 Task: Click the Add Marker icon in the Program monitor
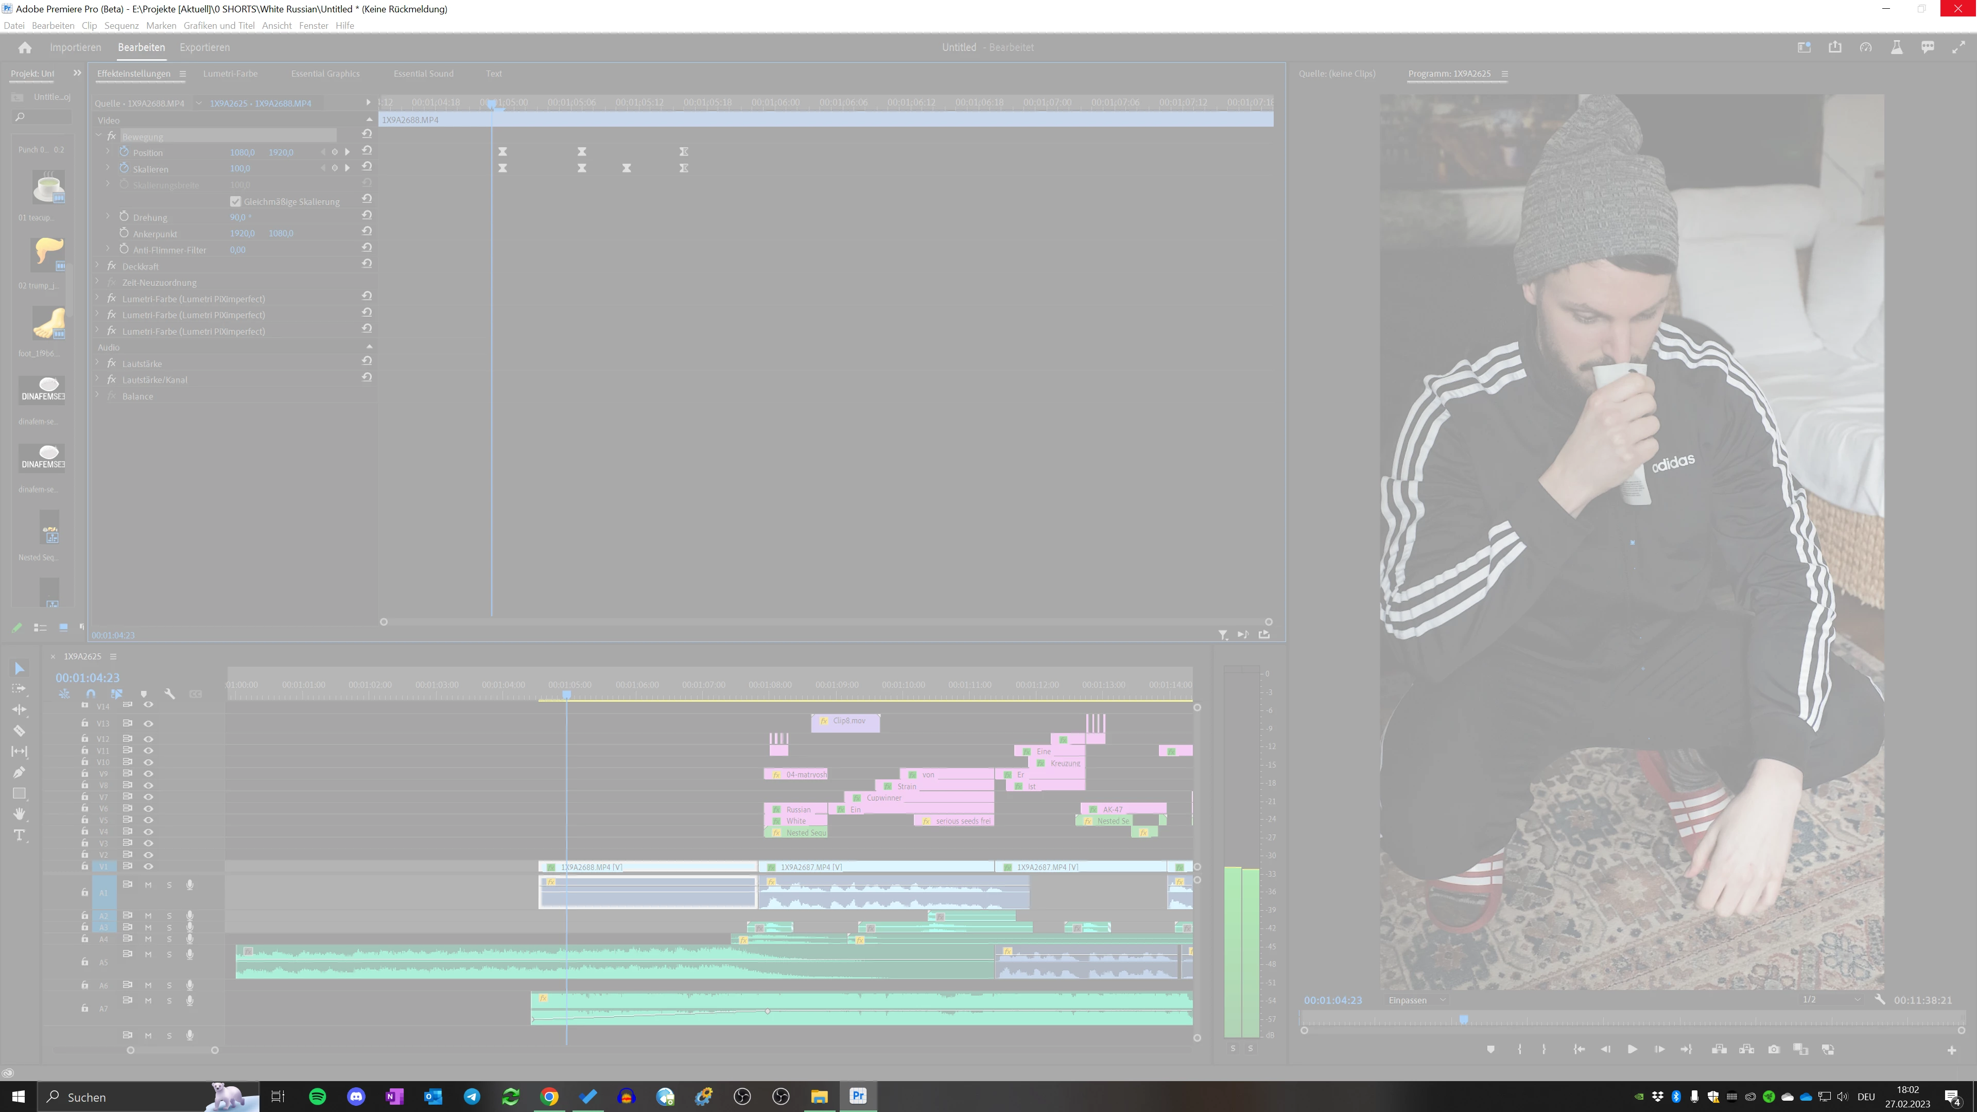(1490, 1049)
